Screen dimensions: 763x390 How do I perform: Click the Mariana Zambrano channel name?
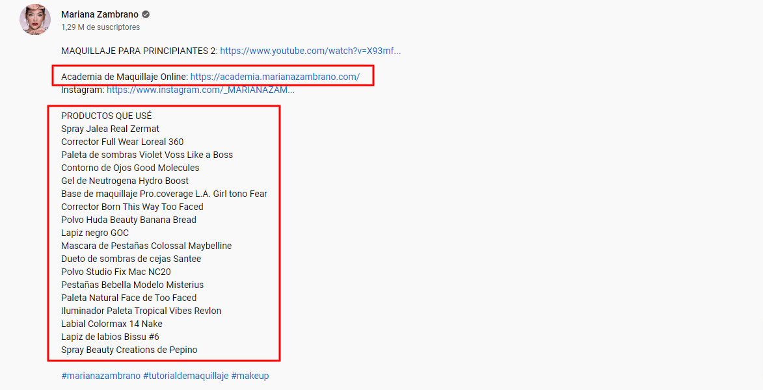click(100, 14)
